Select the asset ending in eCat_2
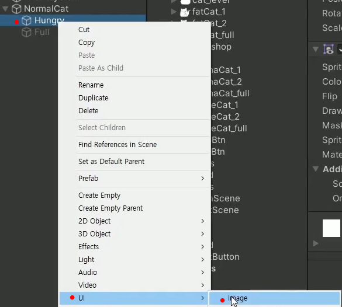This screenshot has height=307, width=342. click(225, 117)
